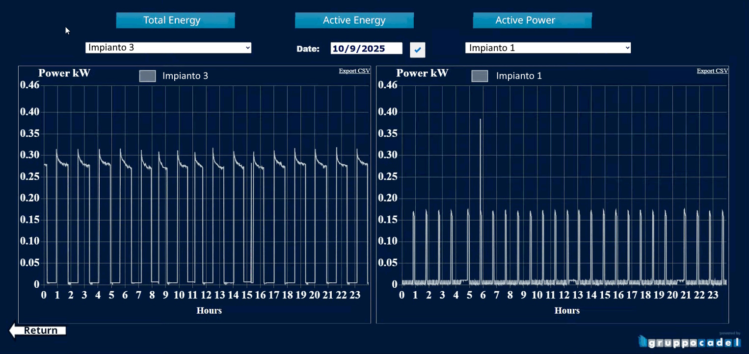This screenshot has height=354, width=749.
Task: Click the Return arrow button
Action: point(38,330)
